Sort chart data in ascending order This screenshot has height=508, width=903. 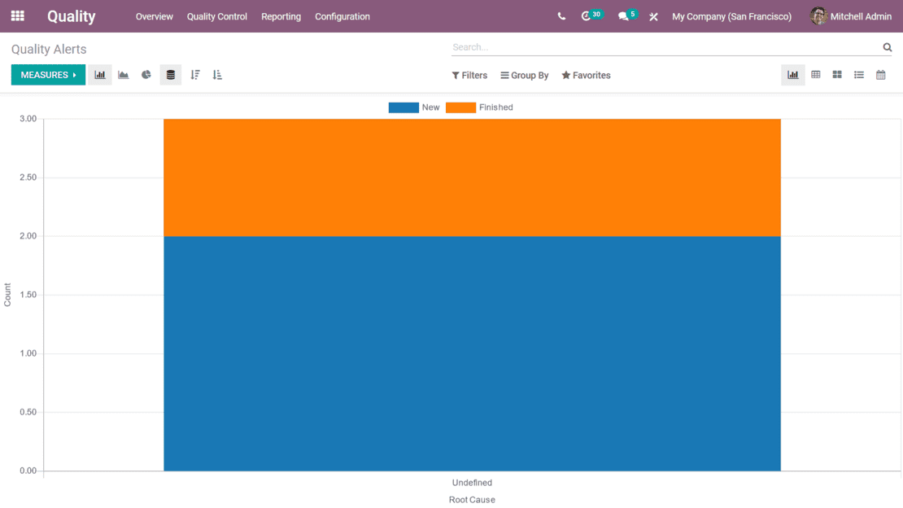(217, 75)
